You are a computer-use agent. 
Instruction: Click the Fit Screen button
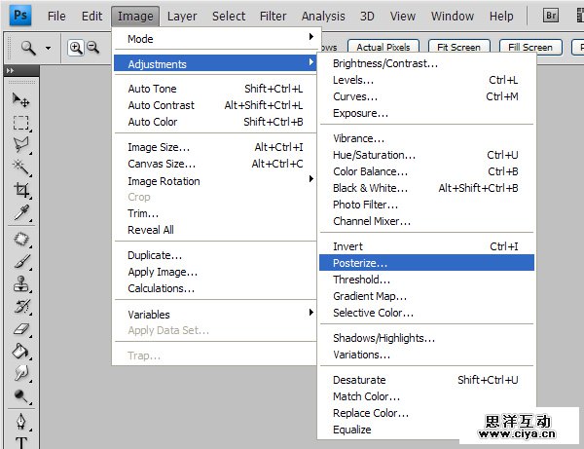458,47
